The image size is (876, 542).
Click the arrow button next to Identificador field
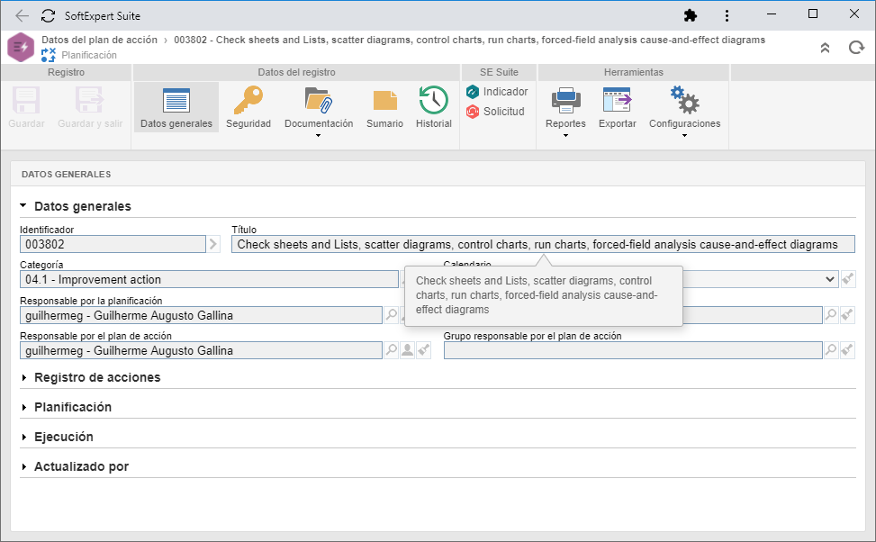point(213,244)
